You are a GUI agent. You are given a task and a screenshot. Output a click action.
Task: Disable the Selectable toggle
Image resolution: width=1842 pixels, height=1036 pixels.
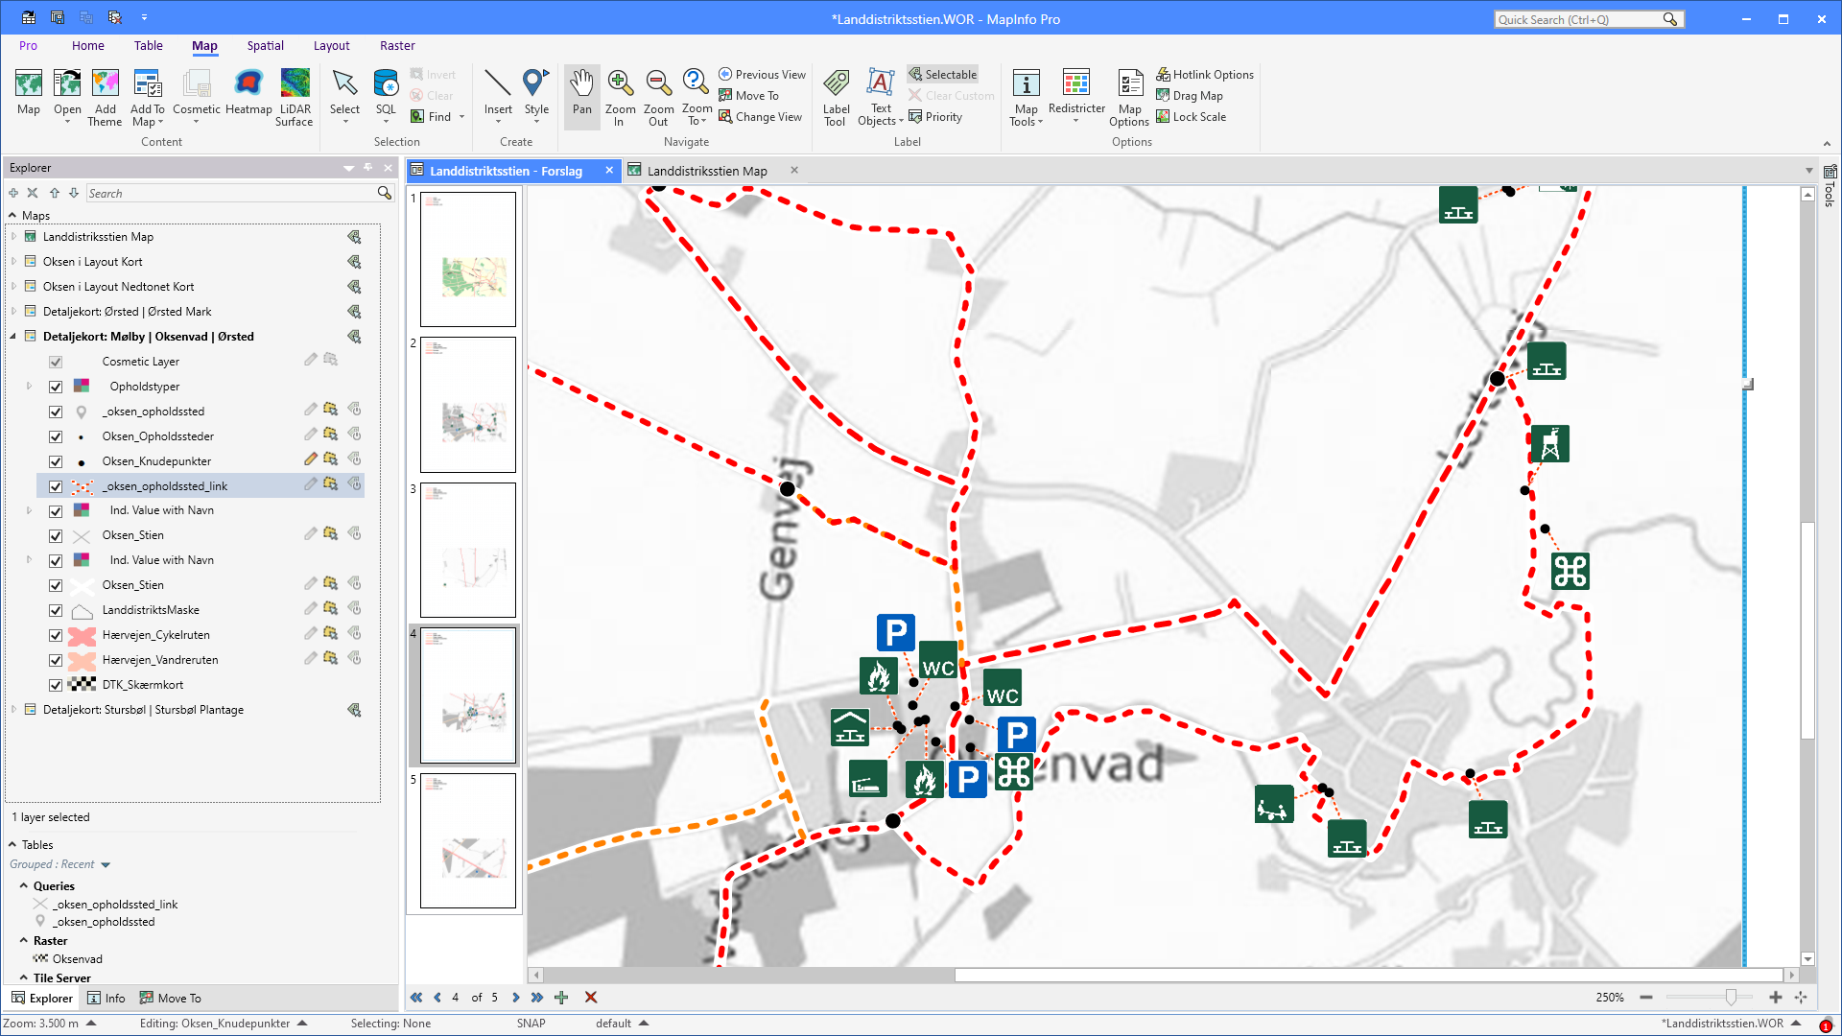click(x=943, y=74)
